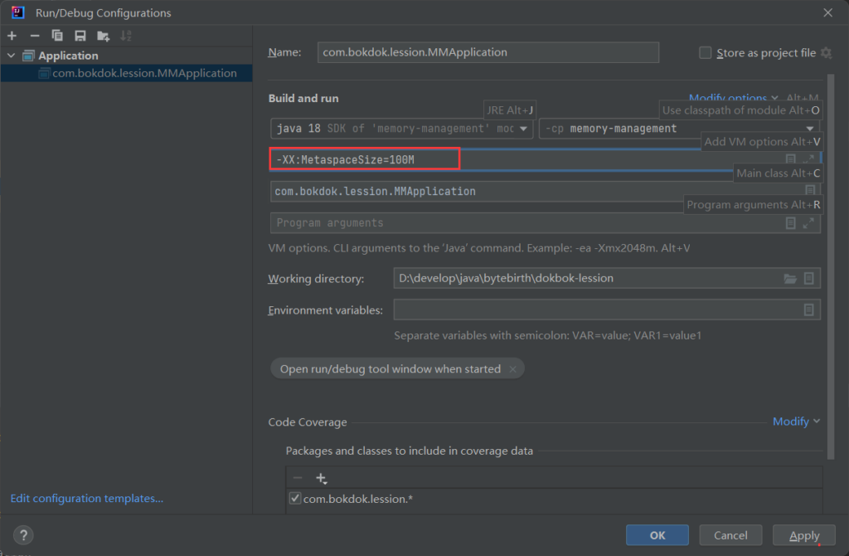Open the Code Coverage Modify dropdown
The width and height of the screenshot is (849, 556).
796,421
